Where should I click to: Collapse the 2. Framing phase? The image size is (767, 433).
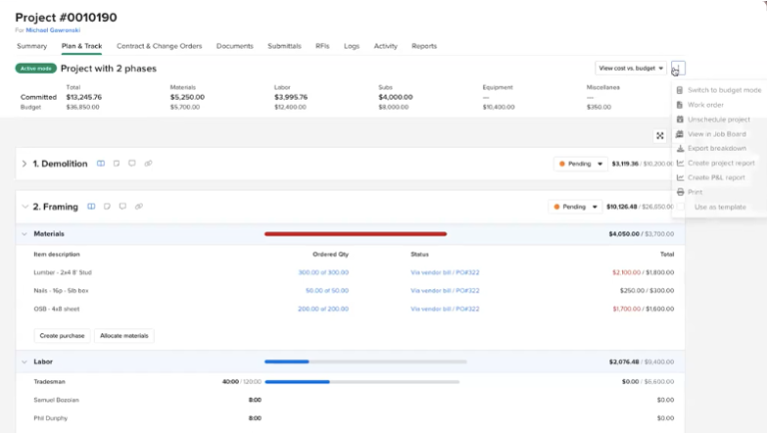[24, 207]
